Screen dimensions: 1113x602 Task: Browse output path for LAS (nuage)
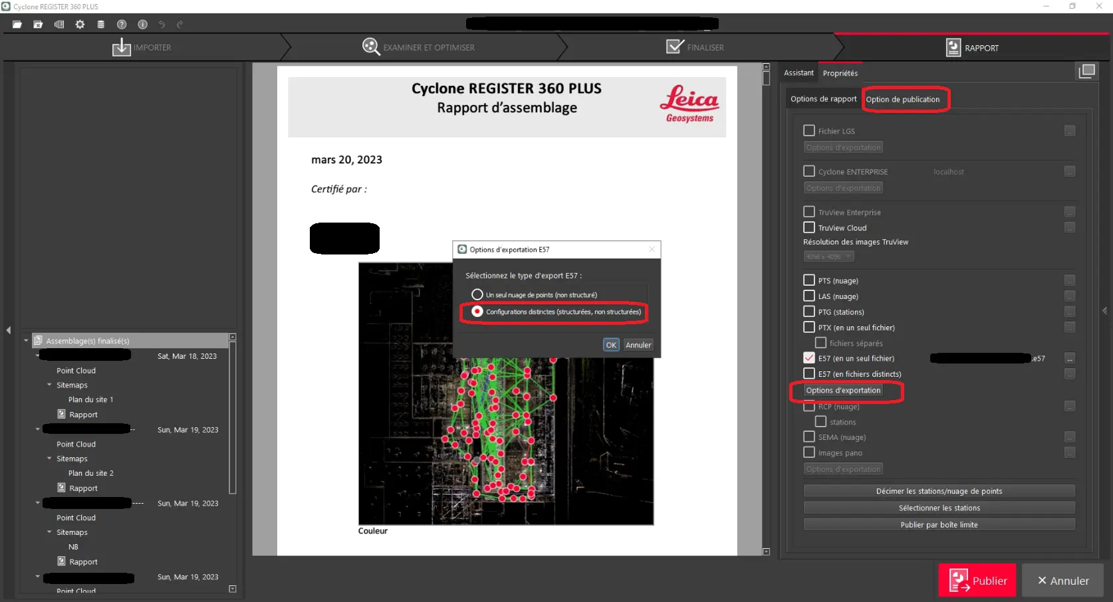1070,296
